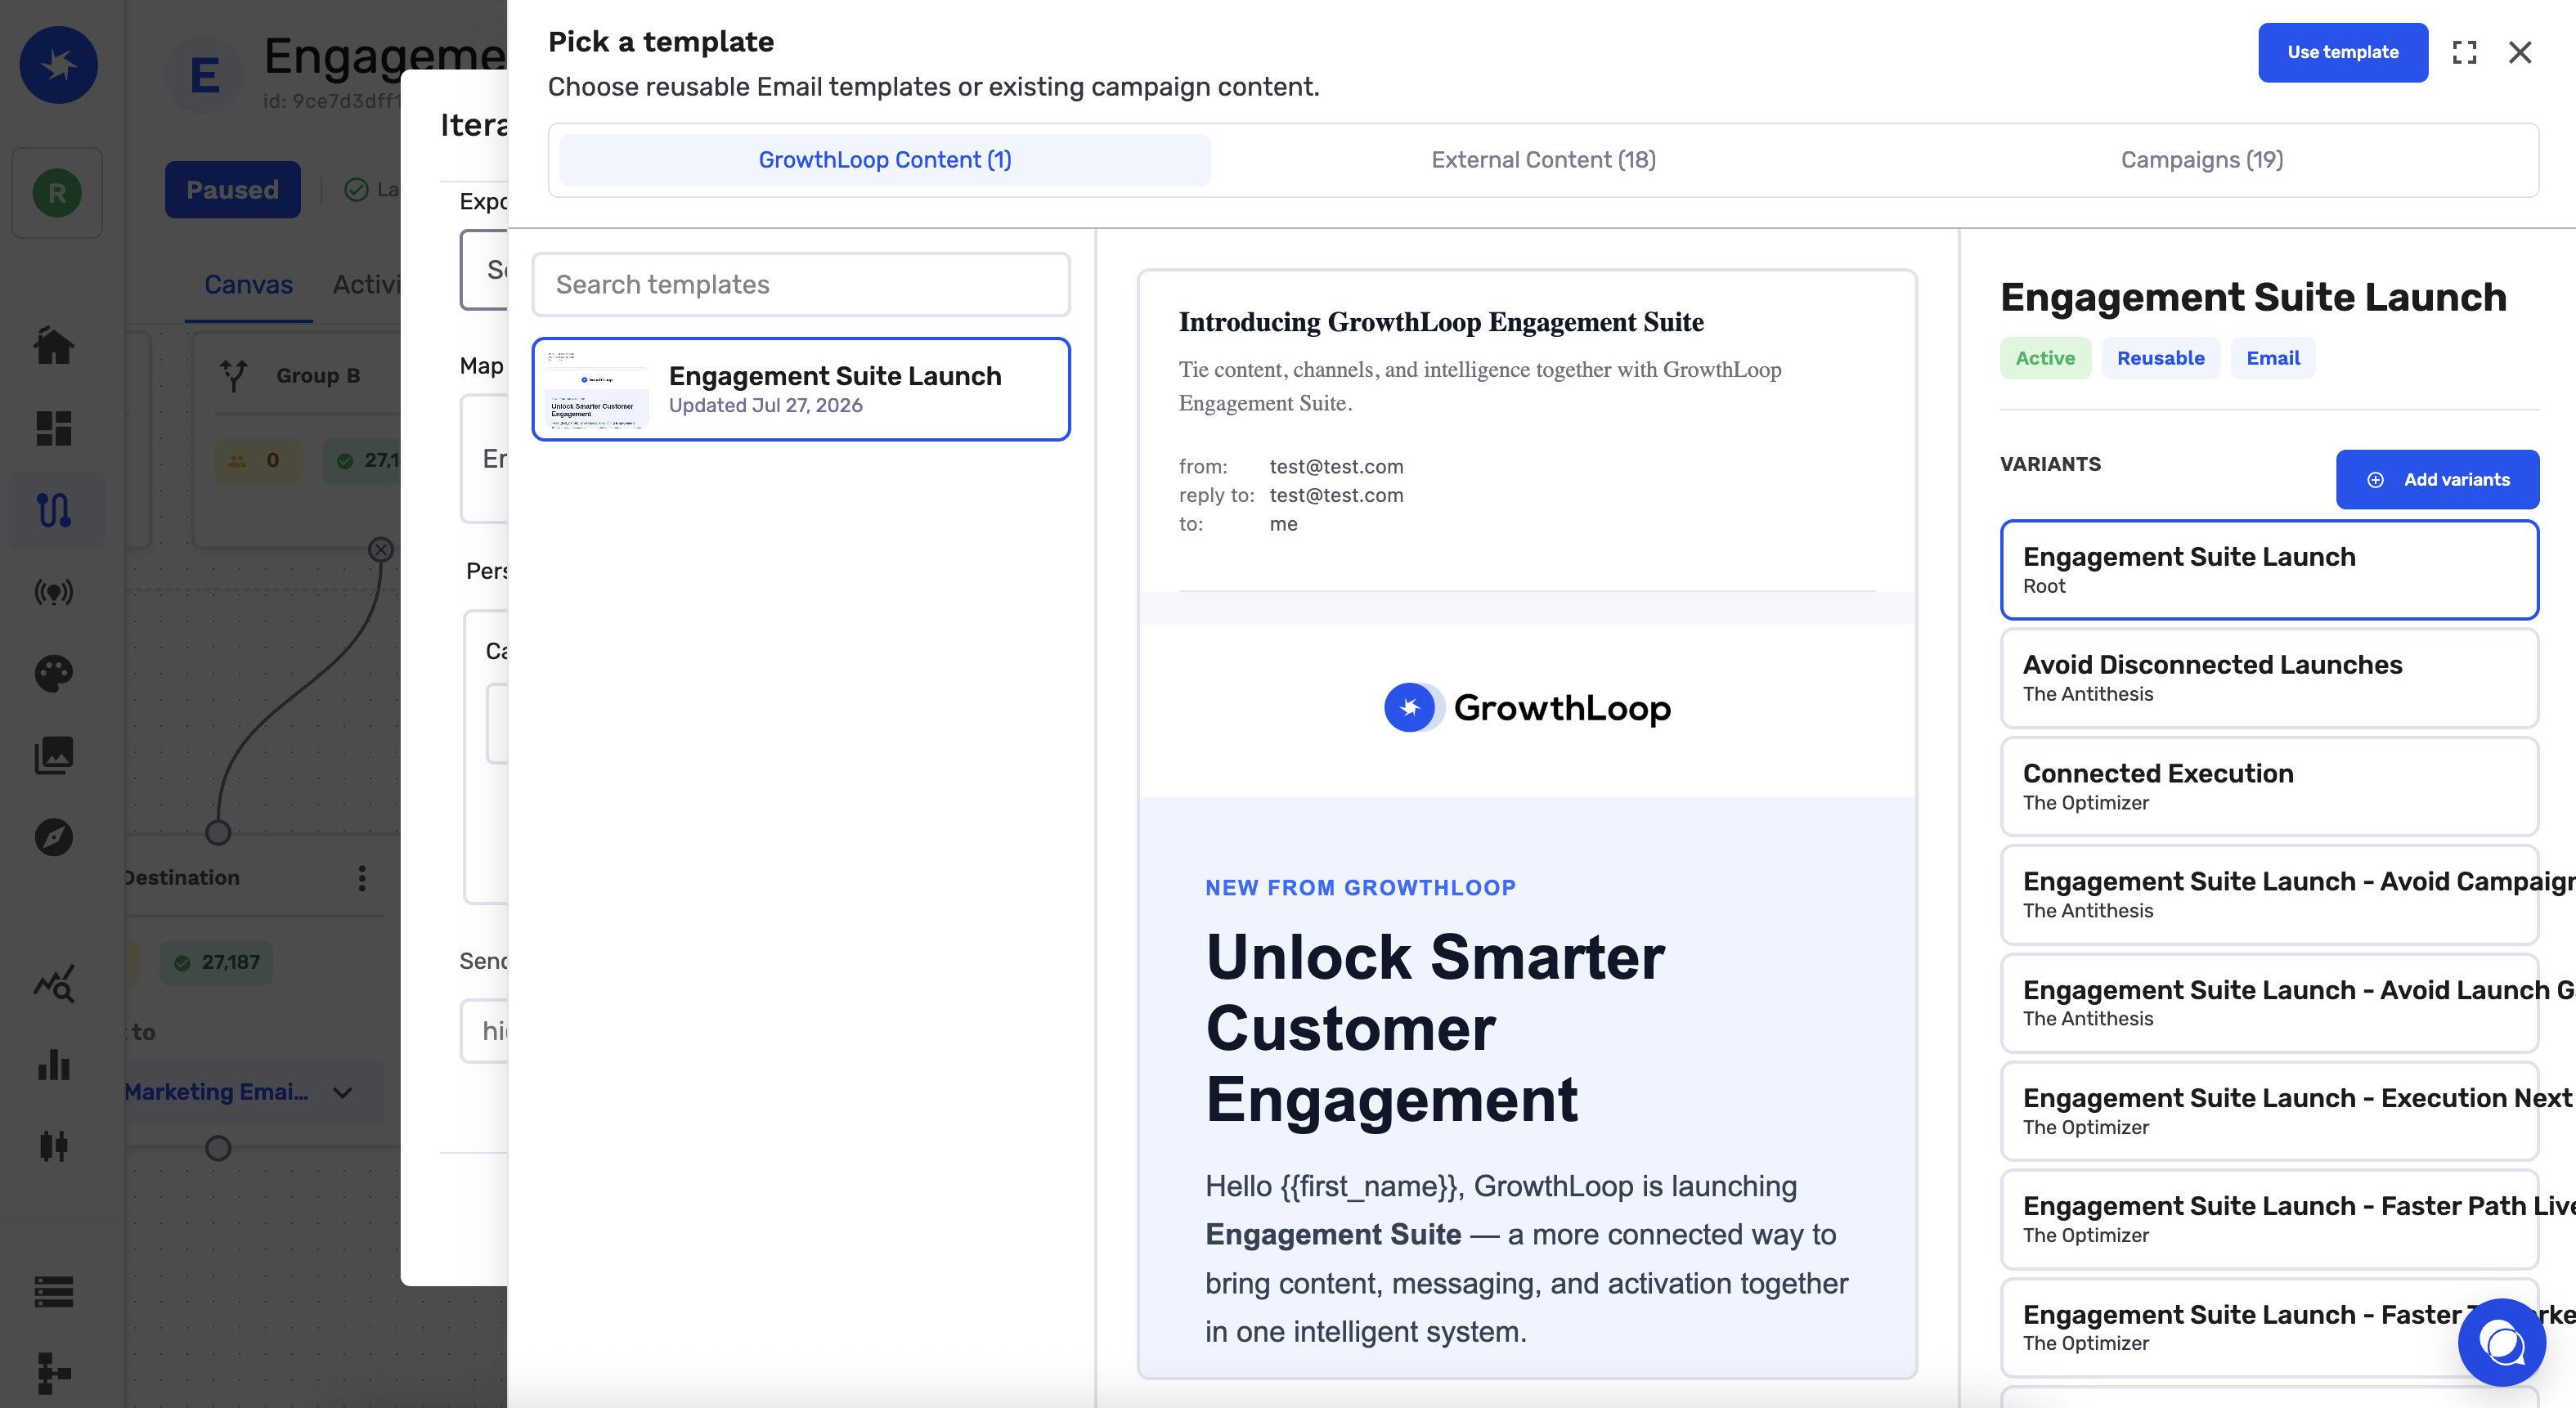Expand the template picker to fullscreen
This screenshot has width=2576, height=1408.
pos(2464,52)
